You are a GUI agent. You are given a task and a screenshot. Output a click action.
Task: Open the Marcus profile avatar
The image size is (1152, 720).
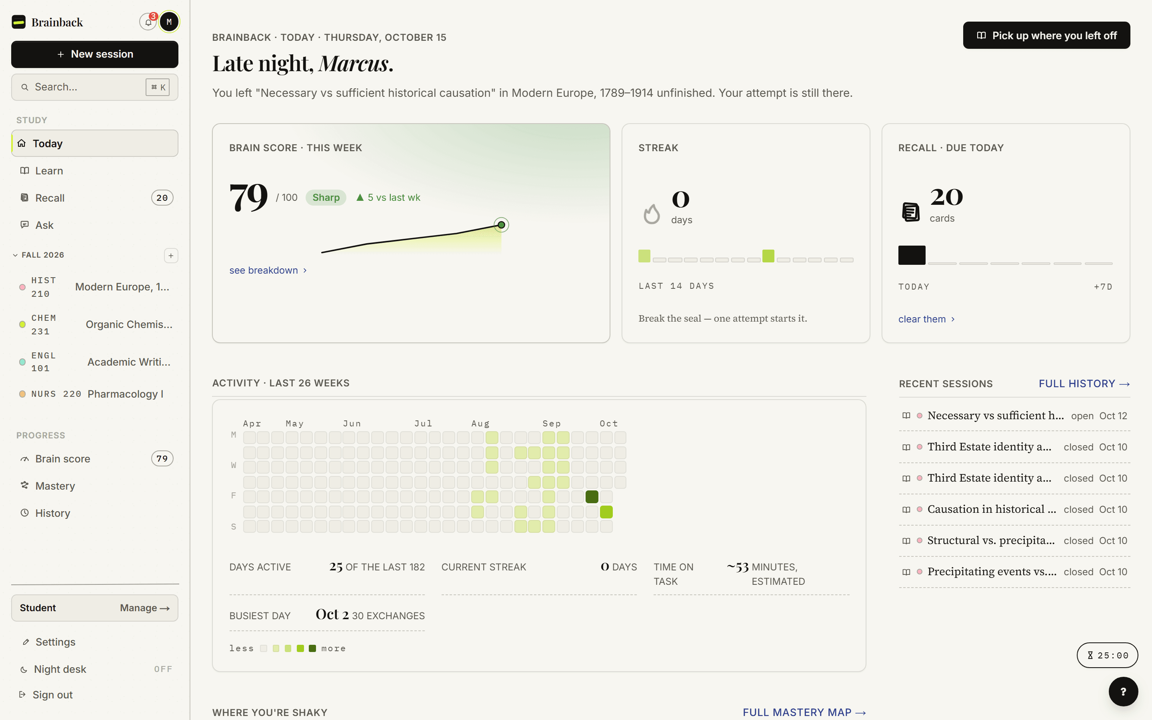coord(169,22)
